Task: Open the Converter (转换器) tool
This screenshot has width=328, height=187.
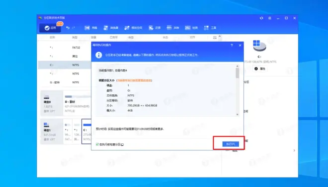Action: 111,28
